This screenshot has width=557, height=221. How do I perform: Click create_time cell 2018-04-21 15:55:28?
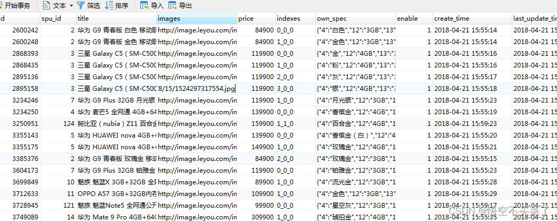coord(472,183)
